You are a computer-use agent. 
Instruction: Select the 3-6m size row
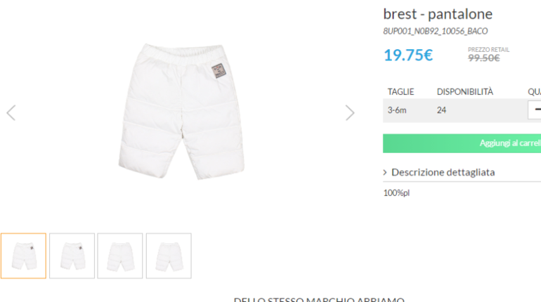[397, 110]
